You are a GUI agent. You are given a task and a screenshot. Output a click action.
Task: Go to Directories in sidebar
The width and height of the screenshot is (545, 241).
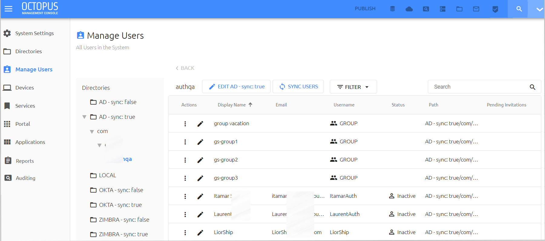(23, 51)
